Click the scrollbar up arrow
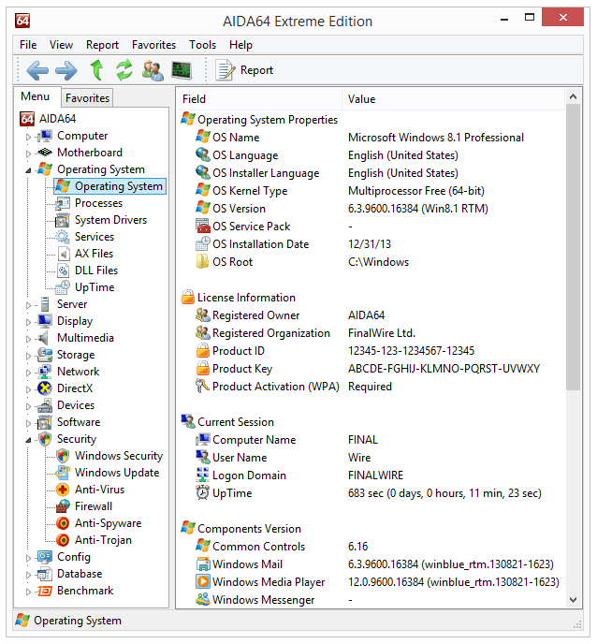Screen dimensions: 597x644 point(574,96)
